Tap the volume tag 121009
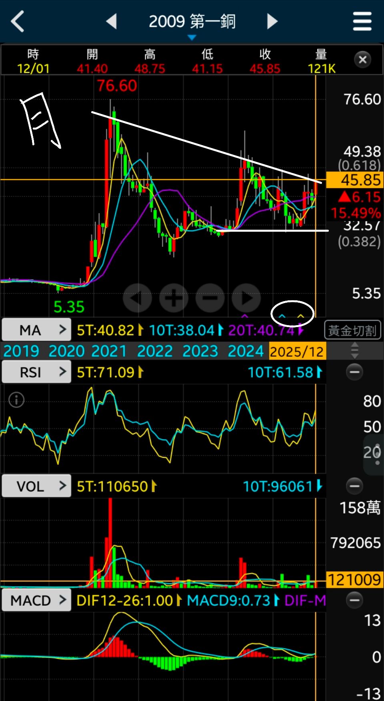 [355, 579]
